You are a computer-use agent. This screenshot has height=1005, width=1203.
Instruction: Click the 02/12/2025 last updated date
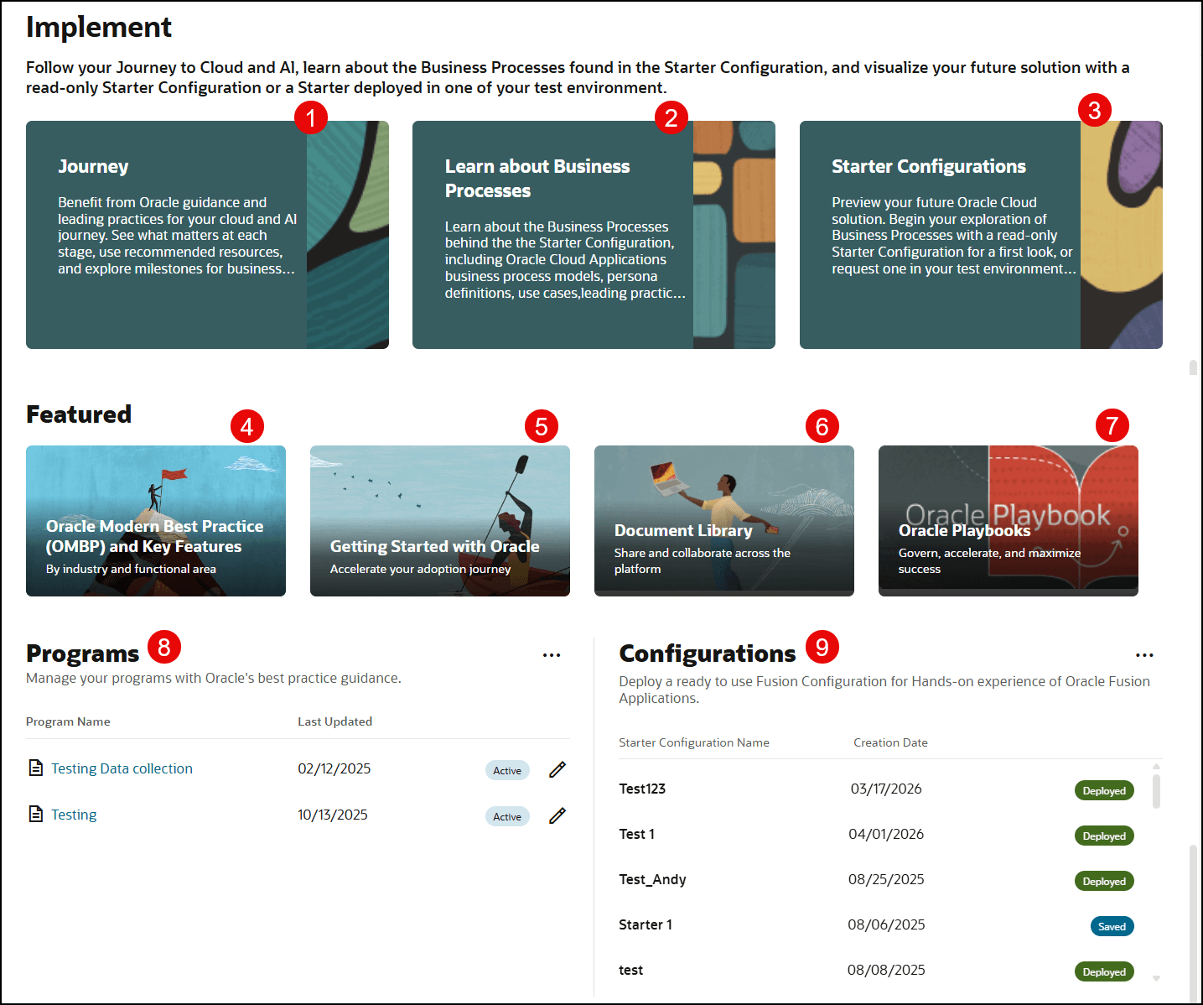click(x=334, y=768)
